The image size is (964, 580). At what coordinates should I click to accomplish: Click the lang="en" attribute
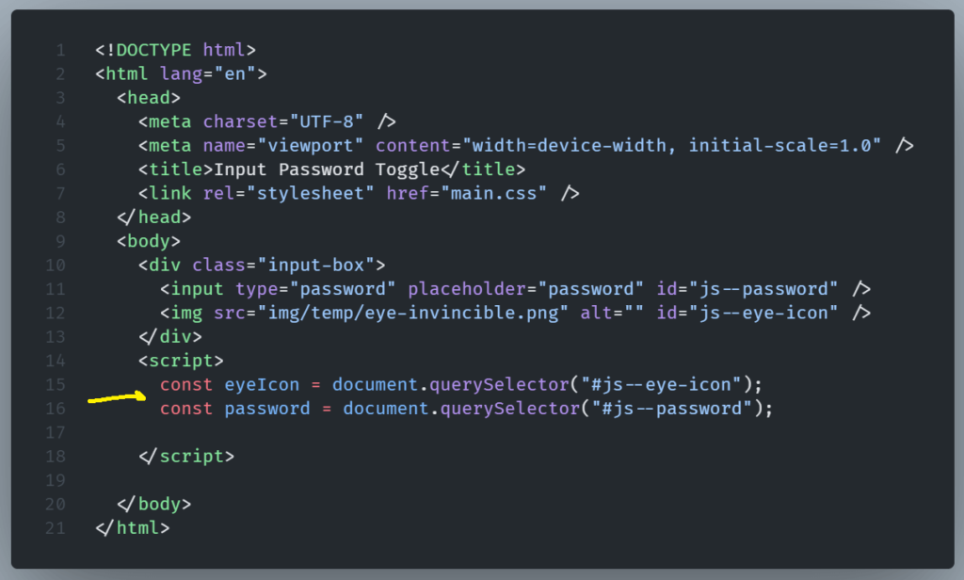point(214,73)
